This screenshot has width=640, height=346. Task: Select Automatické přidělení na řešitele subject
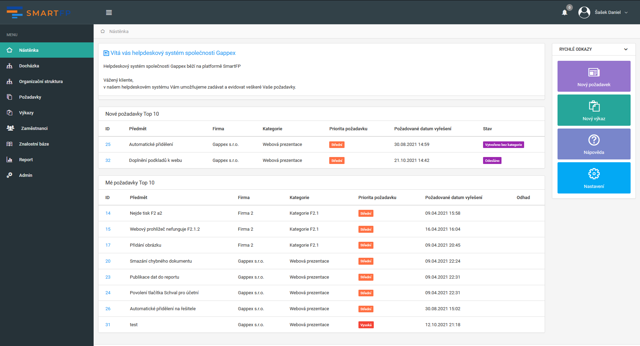[x=163, y=309]
